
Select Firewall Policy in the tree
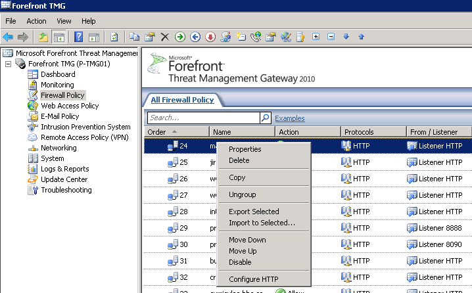click(x=62, y=95)
